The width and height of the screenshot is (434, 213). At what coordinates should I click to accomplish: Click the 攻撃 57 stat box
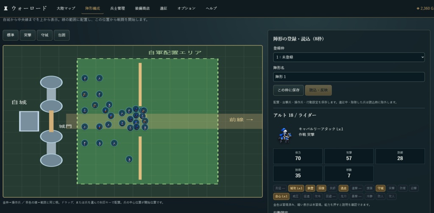(349, 156)
